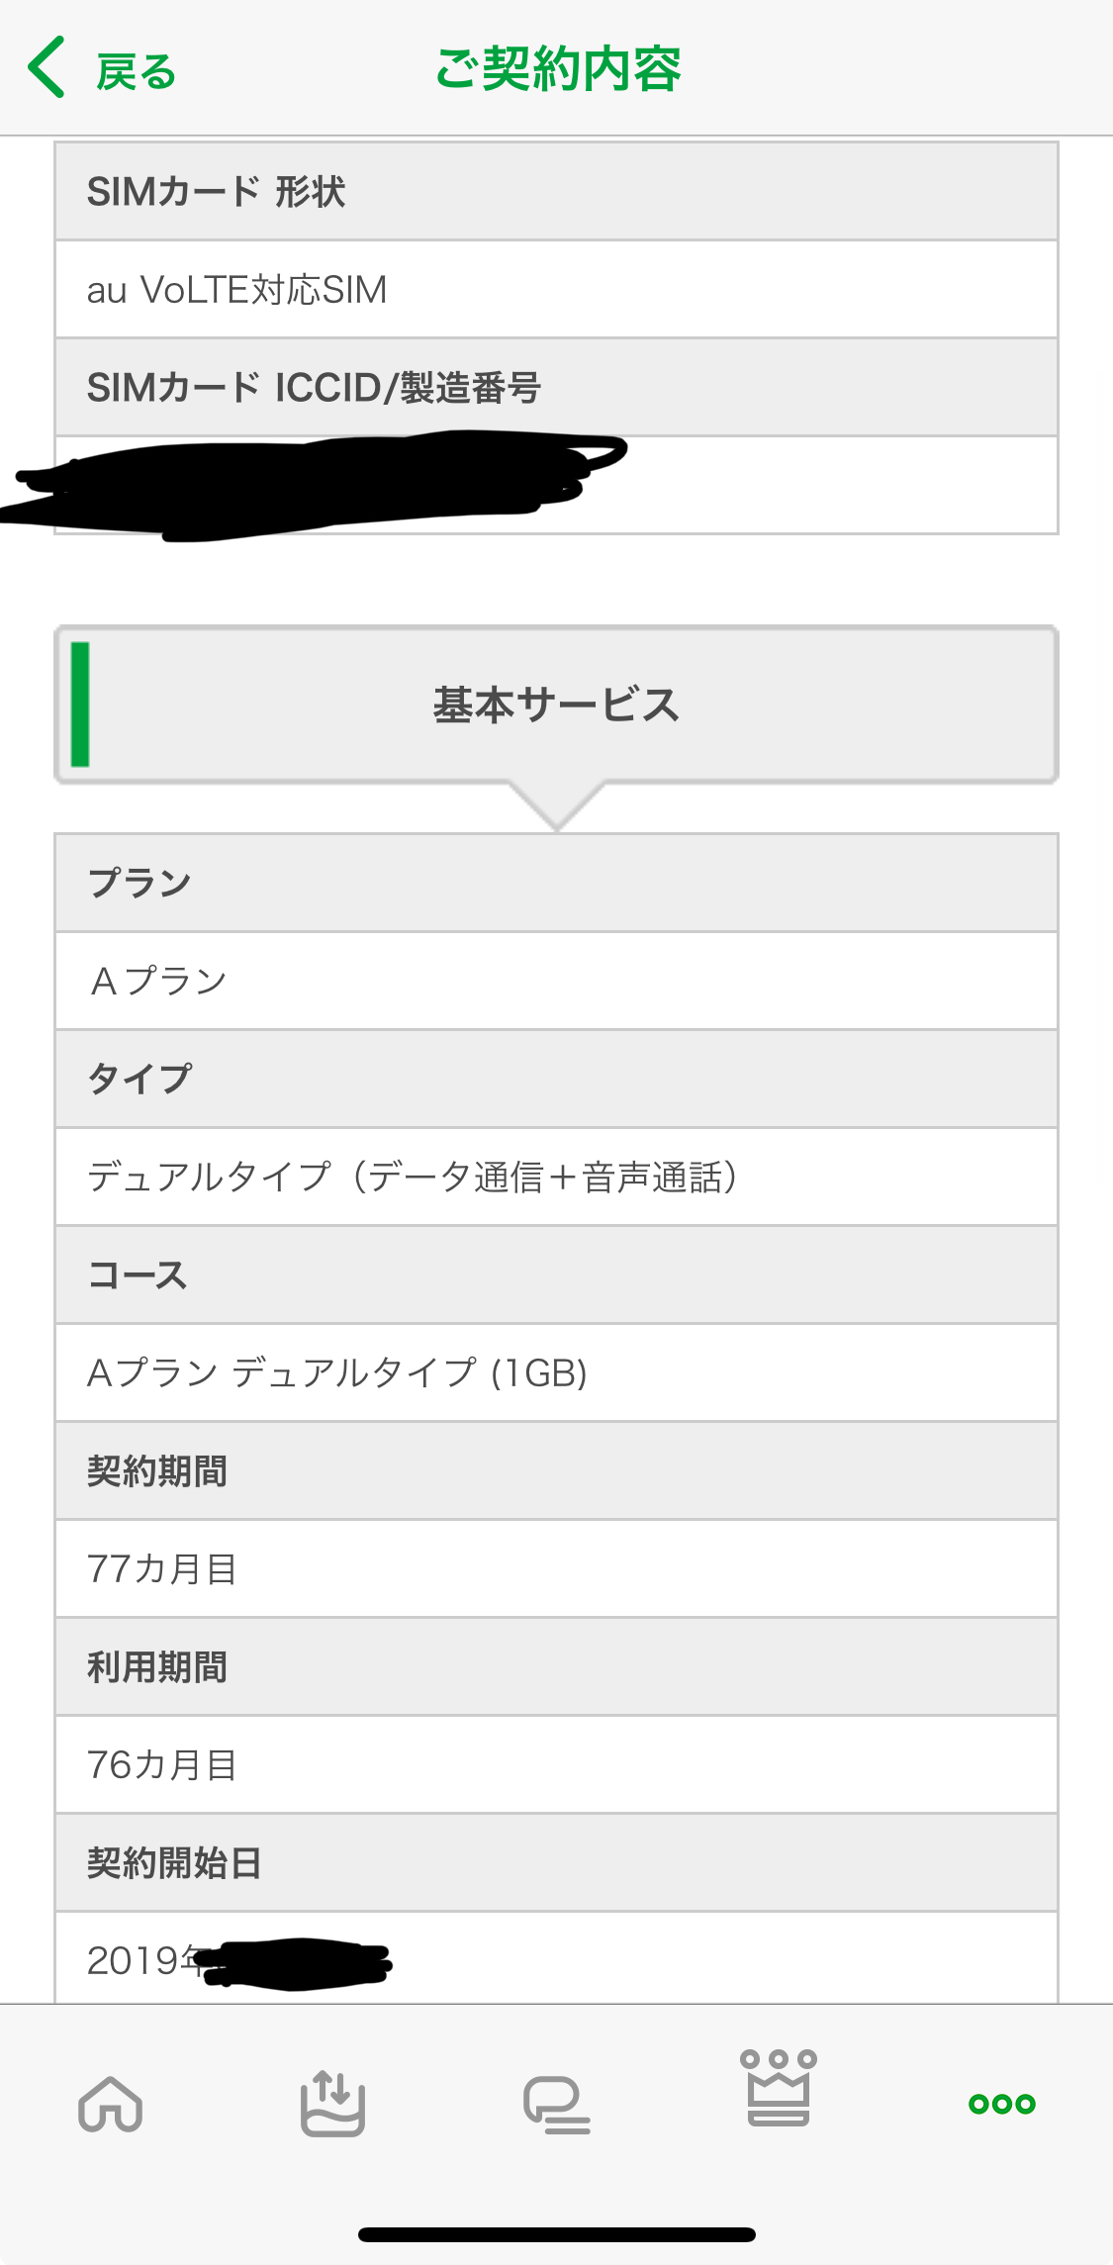Image resolution: width=1113 pixels, height=2265 pixels.
Task: Tap the ご契約内容 page title
Action: pyautogui.click(x=558, y=69)
